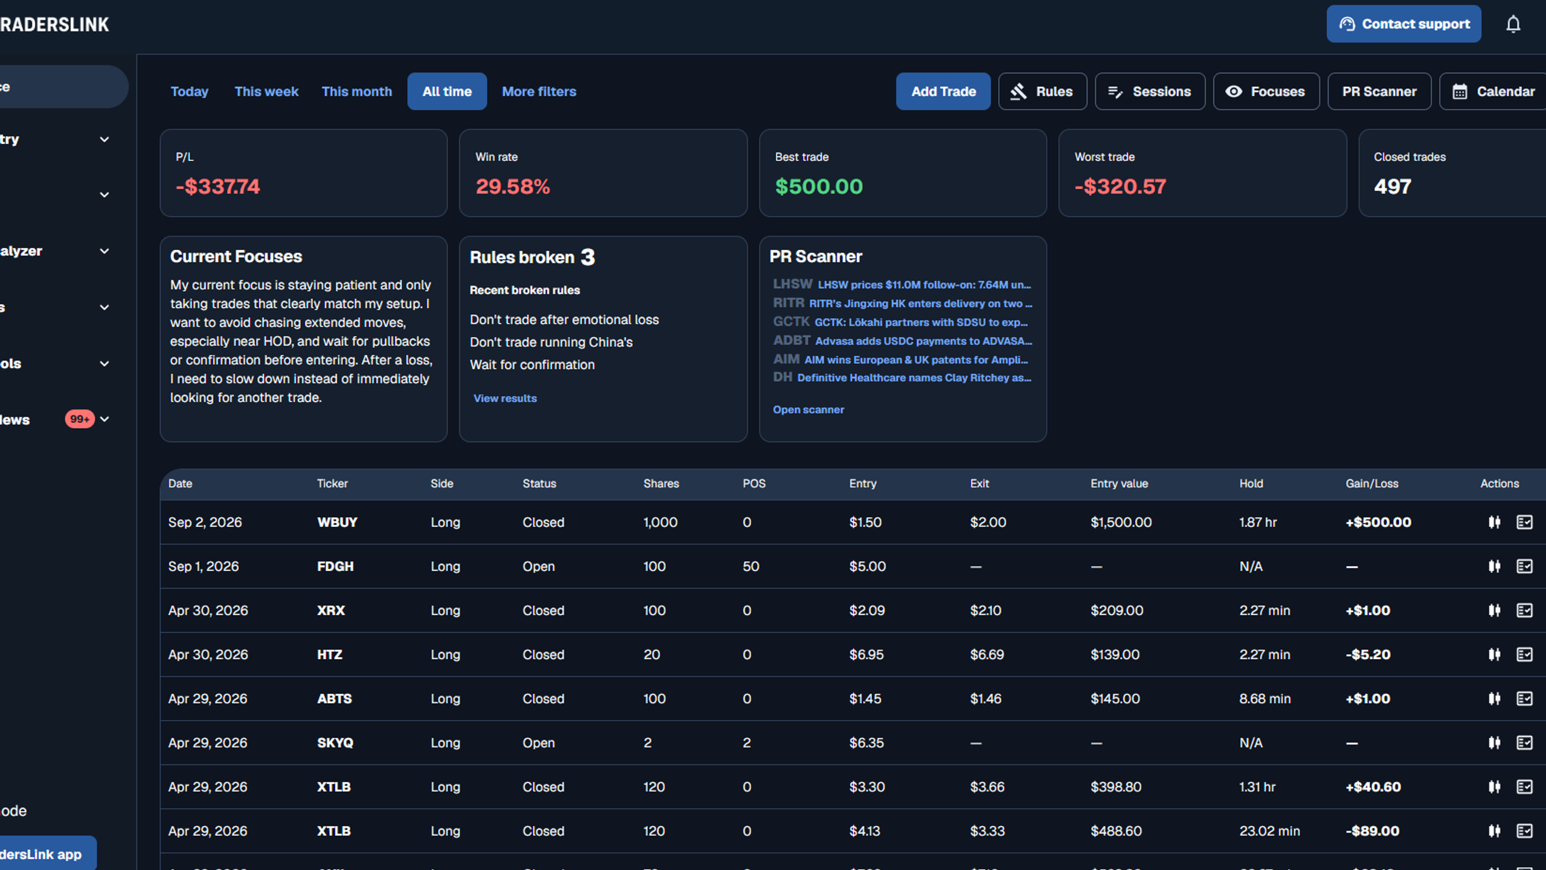Click the Add Trade button

[x=943, y=91]
